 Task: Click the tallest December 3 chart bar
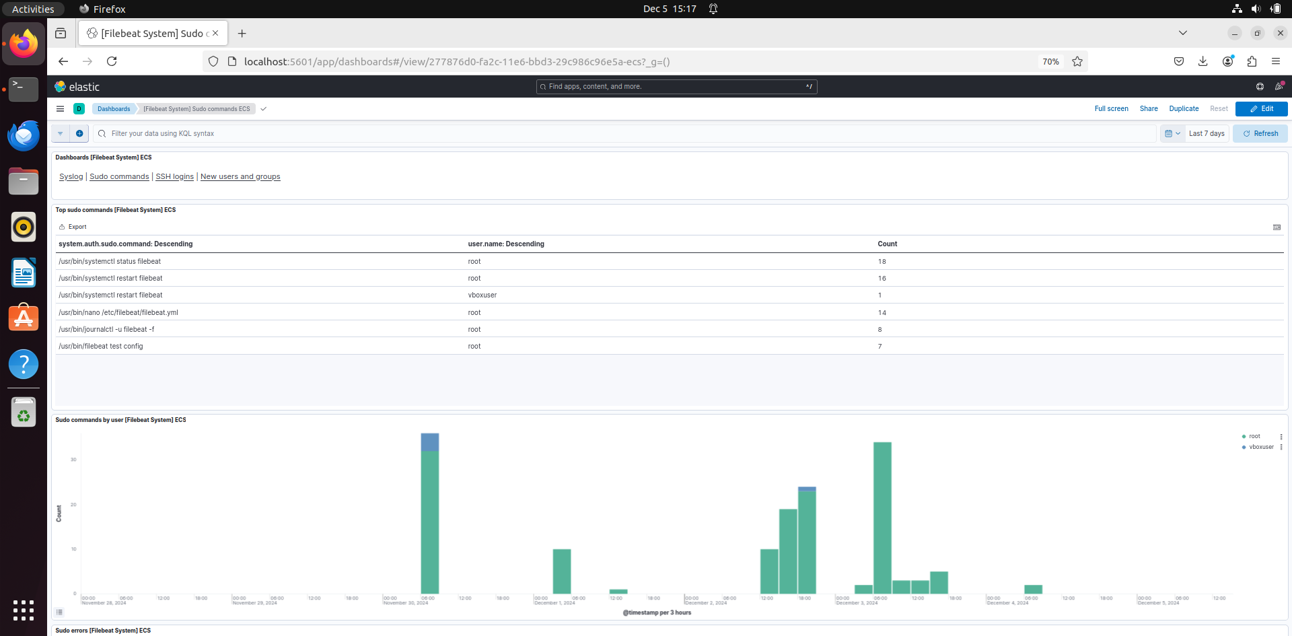[x=882, y=518]
